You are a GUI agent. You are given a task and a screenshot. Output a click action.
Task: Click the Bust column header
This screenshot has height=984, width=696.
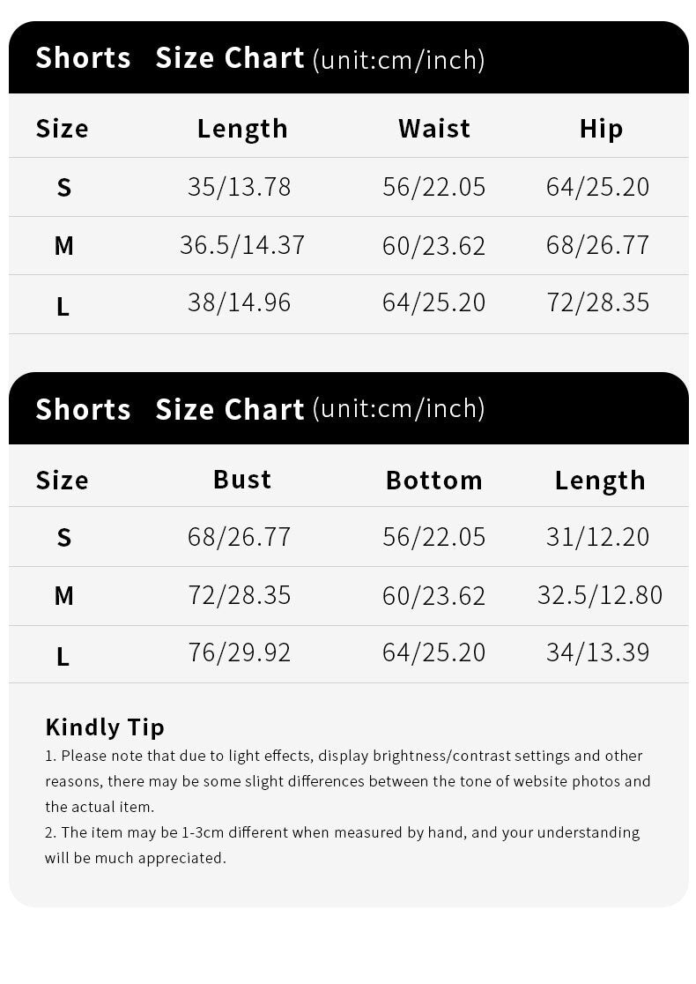tap(242, 480)
